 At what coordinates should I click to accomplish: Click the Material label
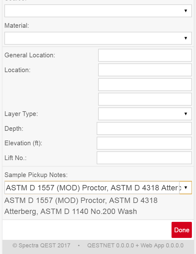coord(17,26)
